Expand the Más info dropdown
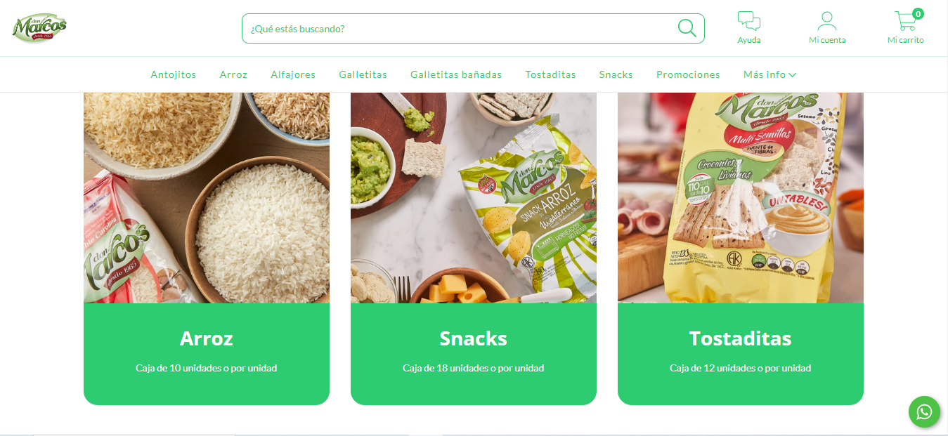The width and height of the screenshot is (948, 436). (770, 74)
